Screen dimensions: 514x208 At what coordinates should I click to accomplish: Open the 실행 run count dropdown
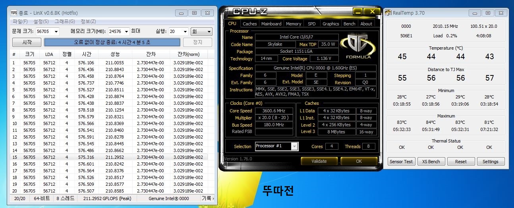coord(185,32)
